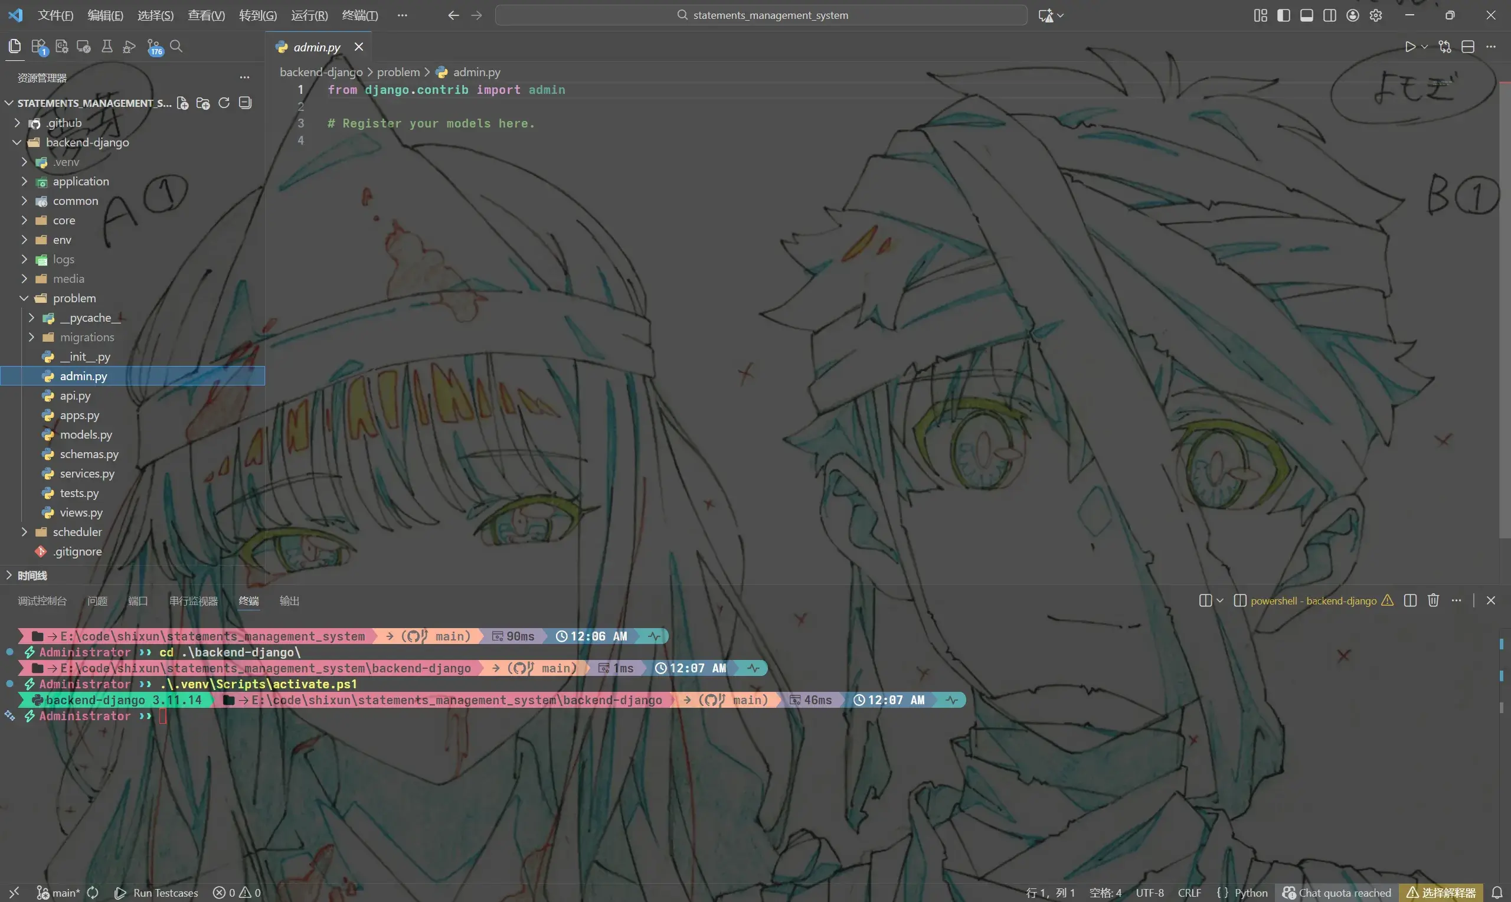Refresh the explorer file tree
The height and width of the screenshot is (902, 1511).
(224, 103)
